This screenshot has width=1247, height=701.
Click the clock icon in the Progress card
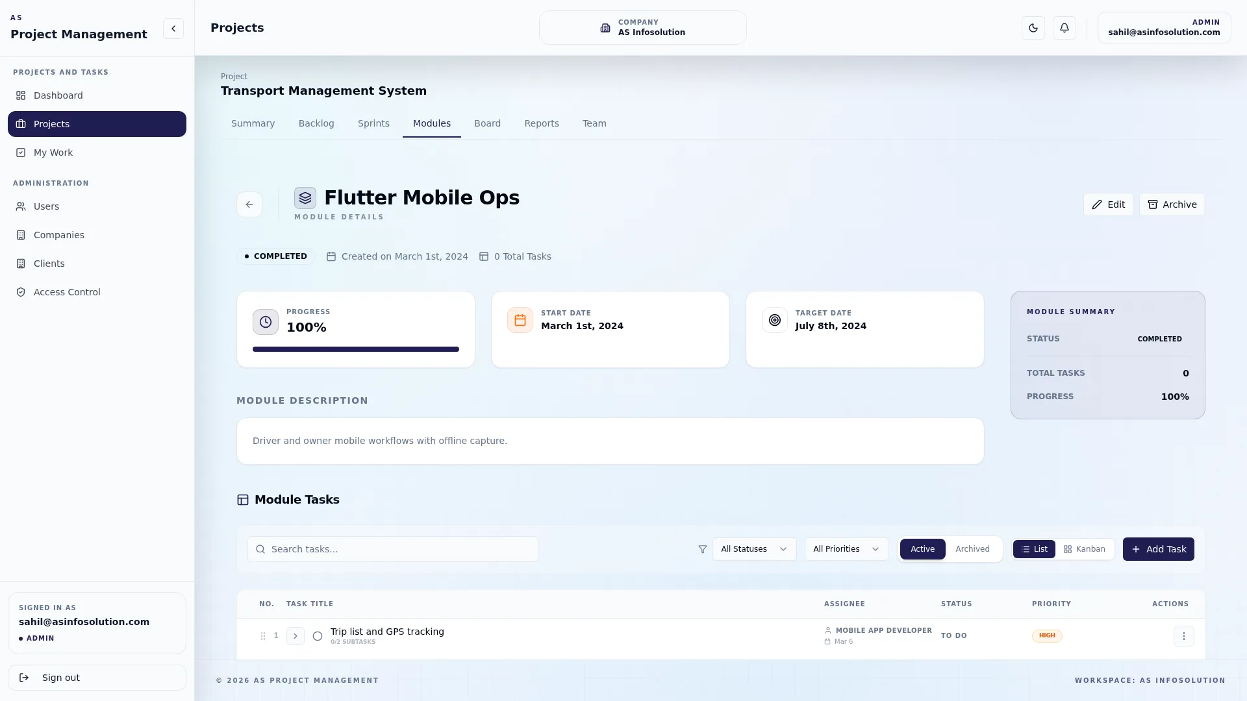point(266,322)
